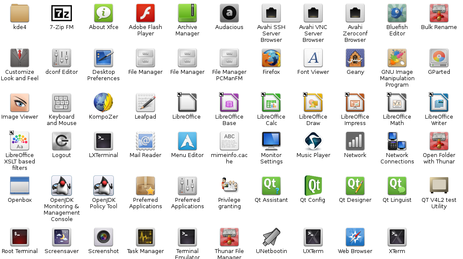Open Customize Look and Feel

click(x=20, y=58)
